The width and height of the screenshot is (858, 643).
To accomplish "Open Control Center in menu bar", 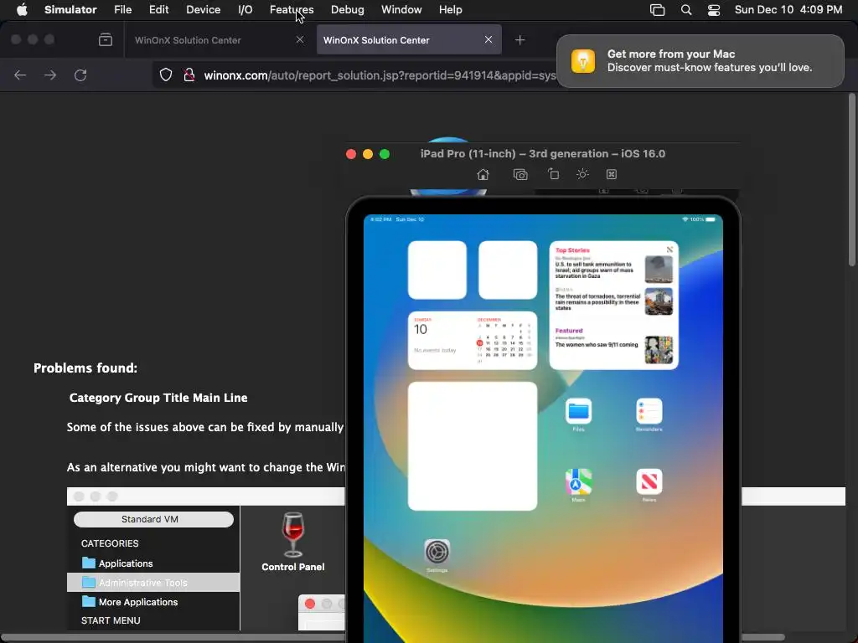I will click(714, 10).
